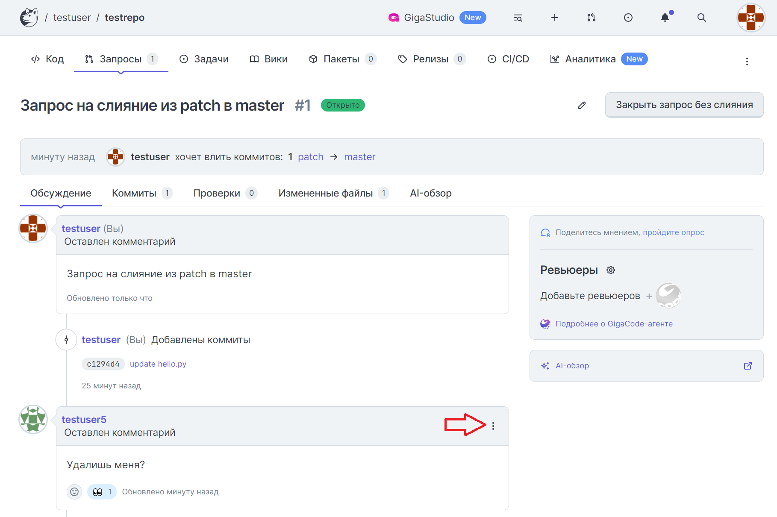Open Подробнее о GigaCode-агенте link
Viewport: 777px width, 517px height.
click(614, 324)
